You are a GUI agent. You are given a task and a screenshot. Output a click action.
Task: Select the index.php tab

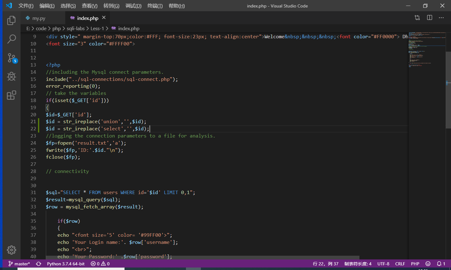88,18
